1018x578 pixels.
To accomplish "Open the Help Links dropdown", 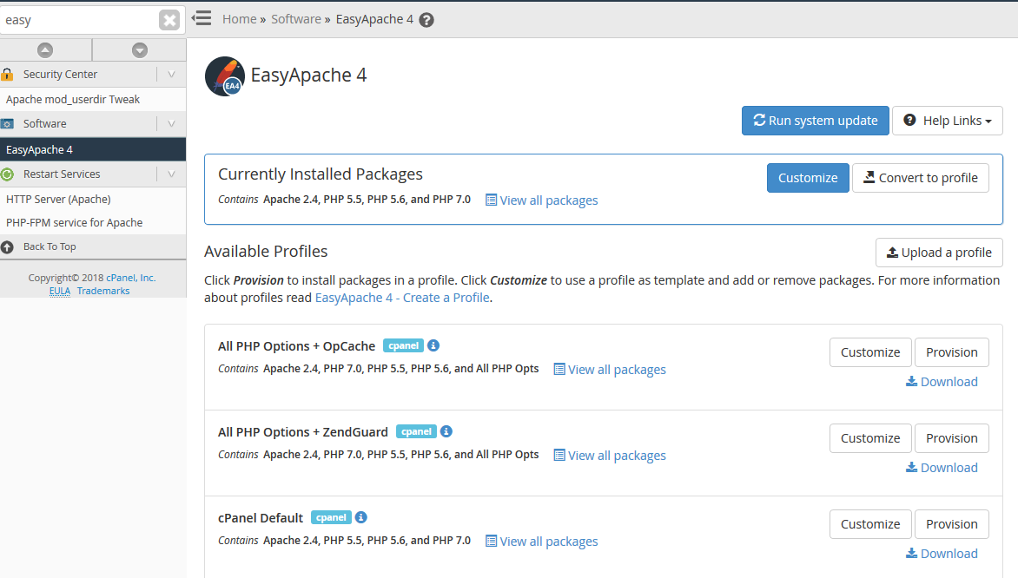I will pyautogui.click(x=948, y=121).
